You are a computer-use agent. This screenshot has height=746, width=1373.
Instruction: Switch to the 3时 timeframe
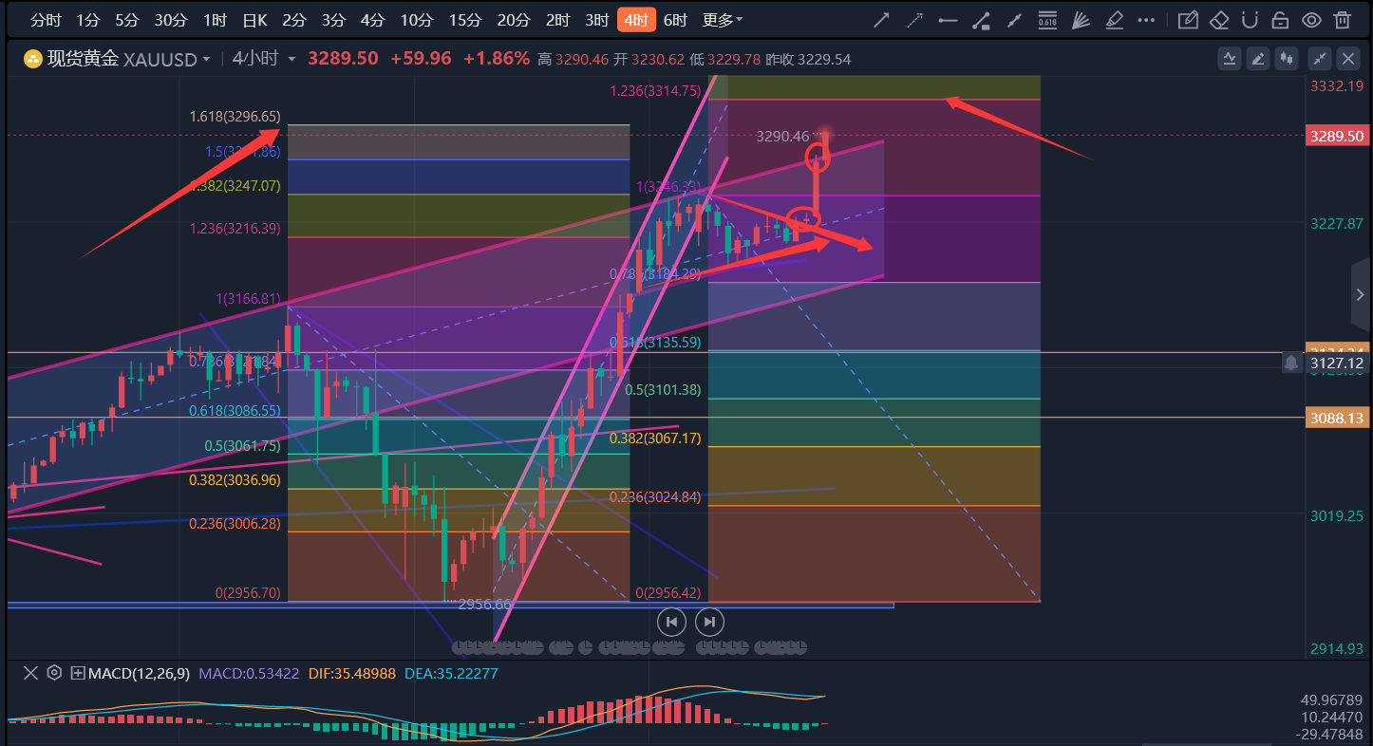597,20
